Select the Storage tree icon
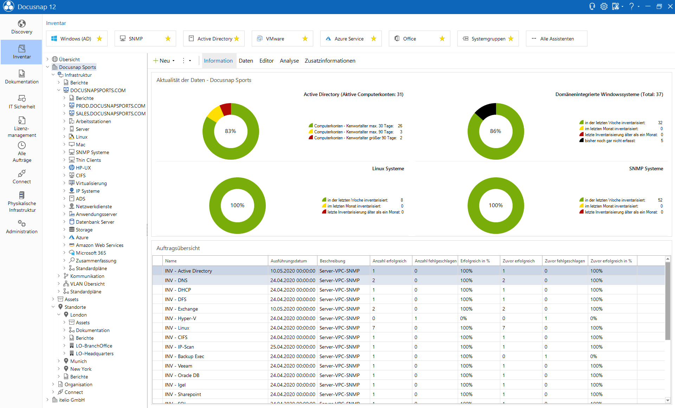Screen dimensions: 675x408 [72, 230]
